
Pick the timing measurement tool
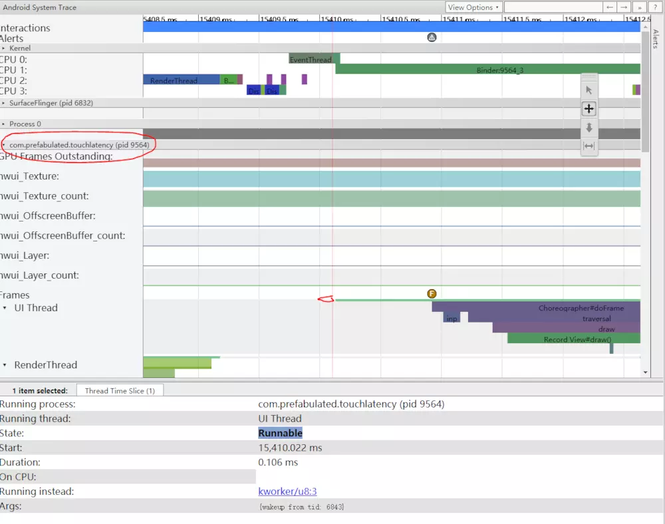pyautogui.click(x=589, y=146)
